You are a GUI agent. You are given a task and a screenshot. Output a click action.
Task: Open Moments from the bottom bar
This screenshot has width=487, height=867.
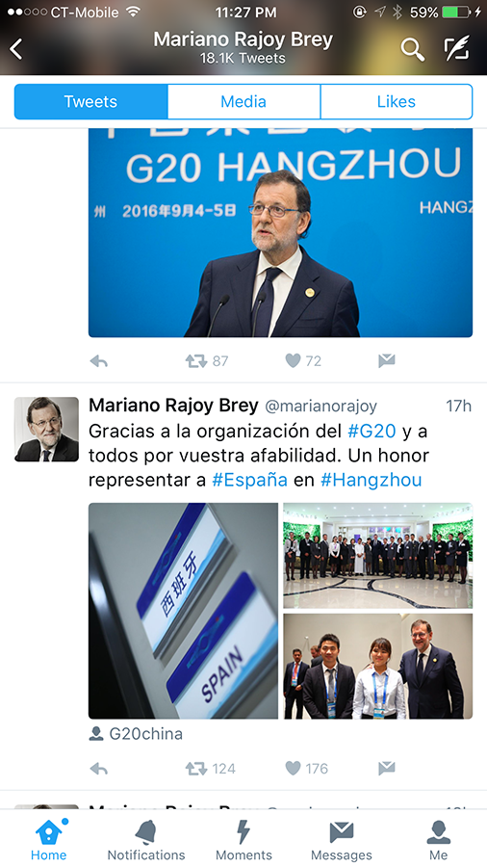point(243,840)
